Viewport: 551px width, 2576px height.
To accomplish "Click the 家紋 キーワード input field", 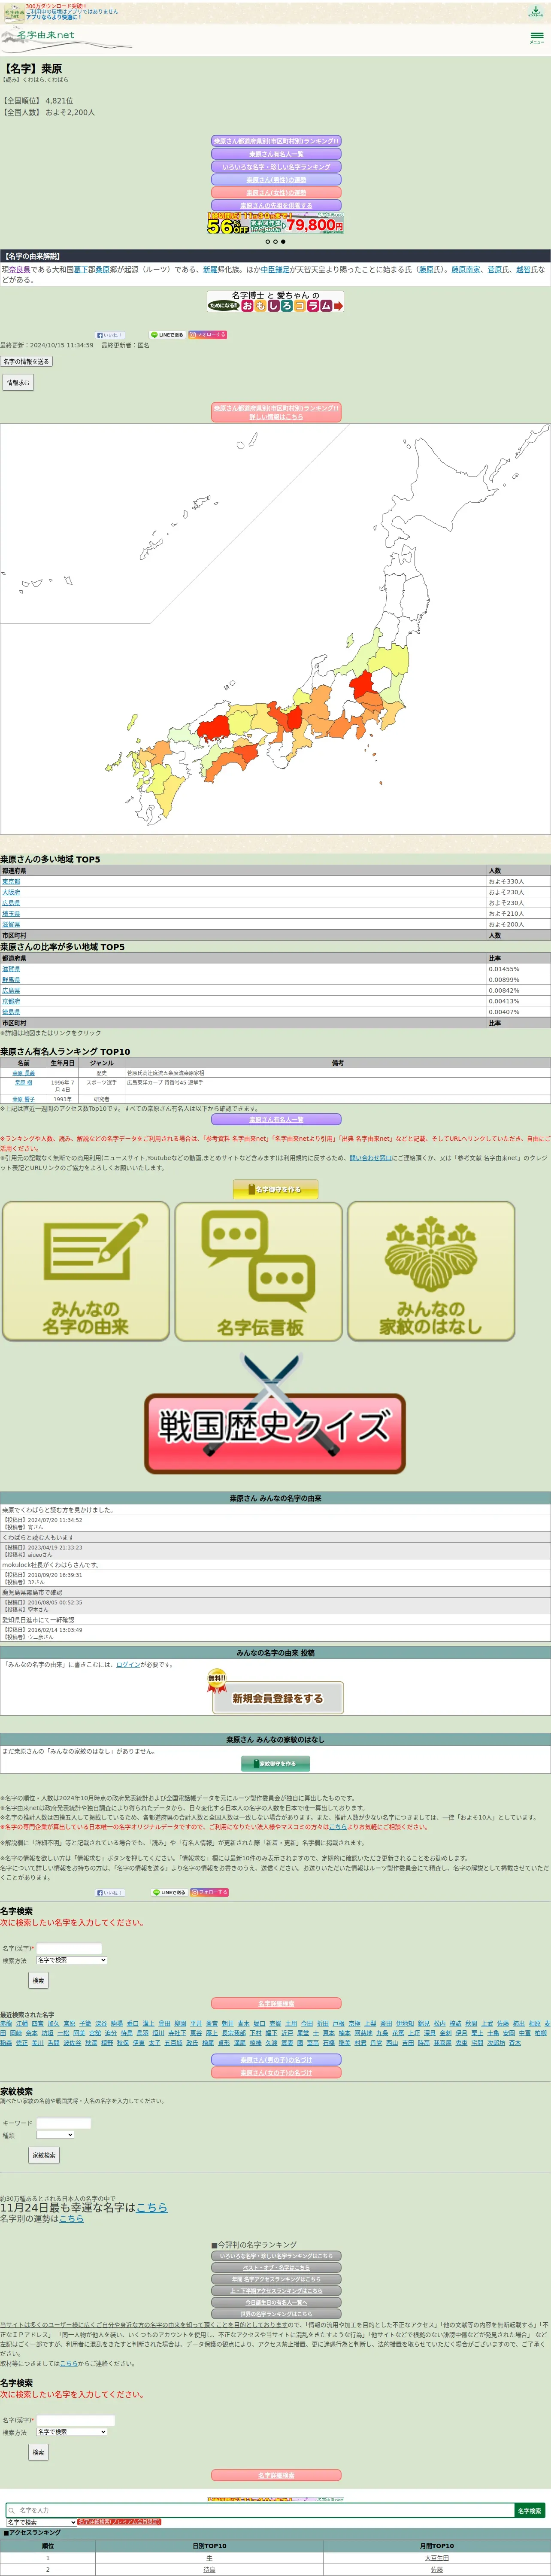I will click(x=63, y=2123).
